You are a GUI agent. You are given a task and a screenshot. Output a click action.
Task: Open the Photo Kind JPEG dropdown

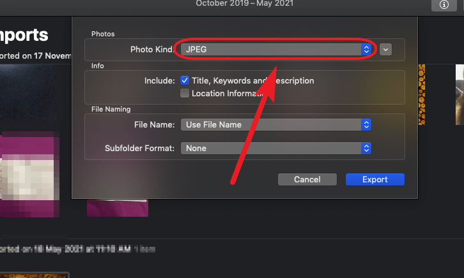coord(276,49)
